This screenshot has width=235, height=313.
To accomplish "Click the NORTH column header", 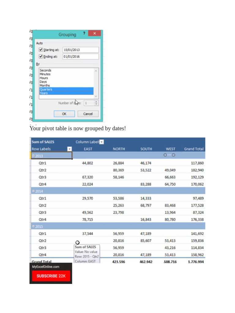I will click(119, 149).
